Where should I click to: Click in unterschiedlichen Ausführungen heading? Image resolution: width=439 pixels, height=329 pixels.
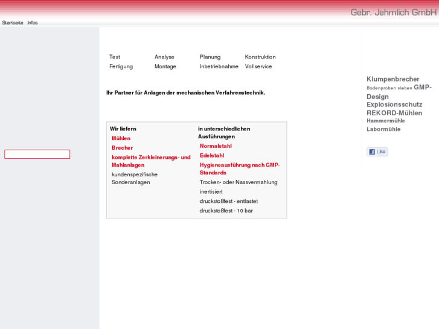click(x=224, y=133)
